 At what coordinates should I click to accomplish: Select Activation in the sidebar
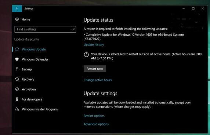(x=29, y=89)
